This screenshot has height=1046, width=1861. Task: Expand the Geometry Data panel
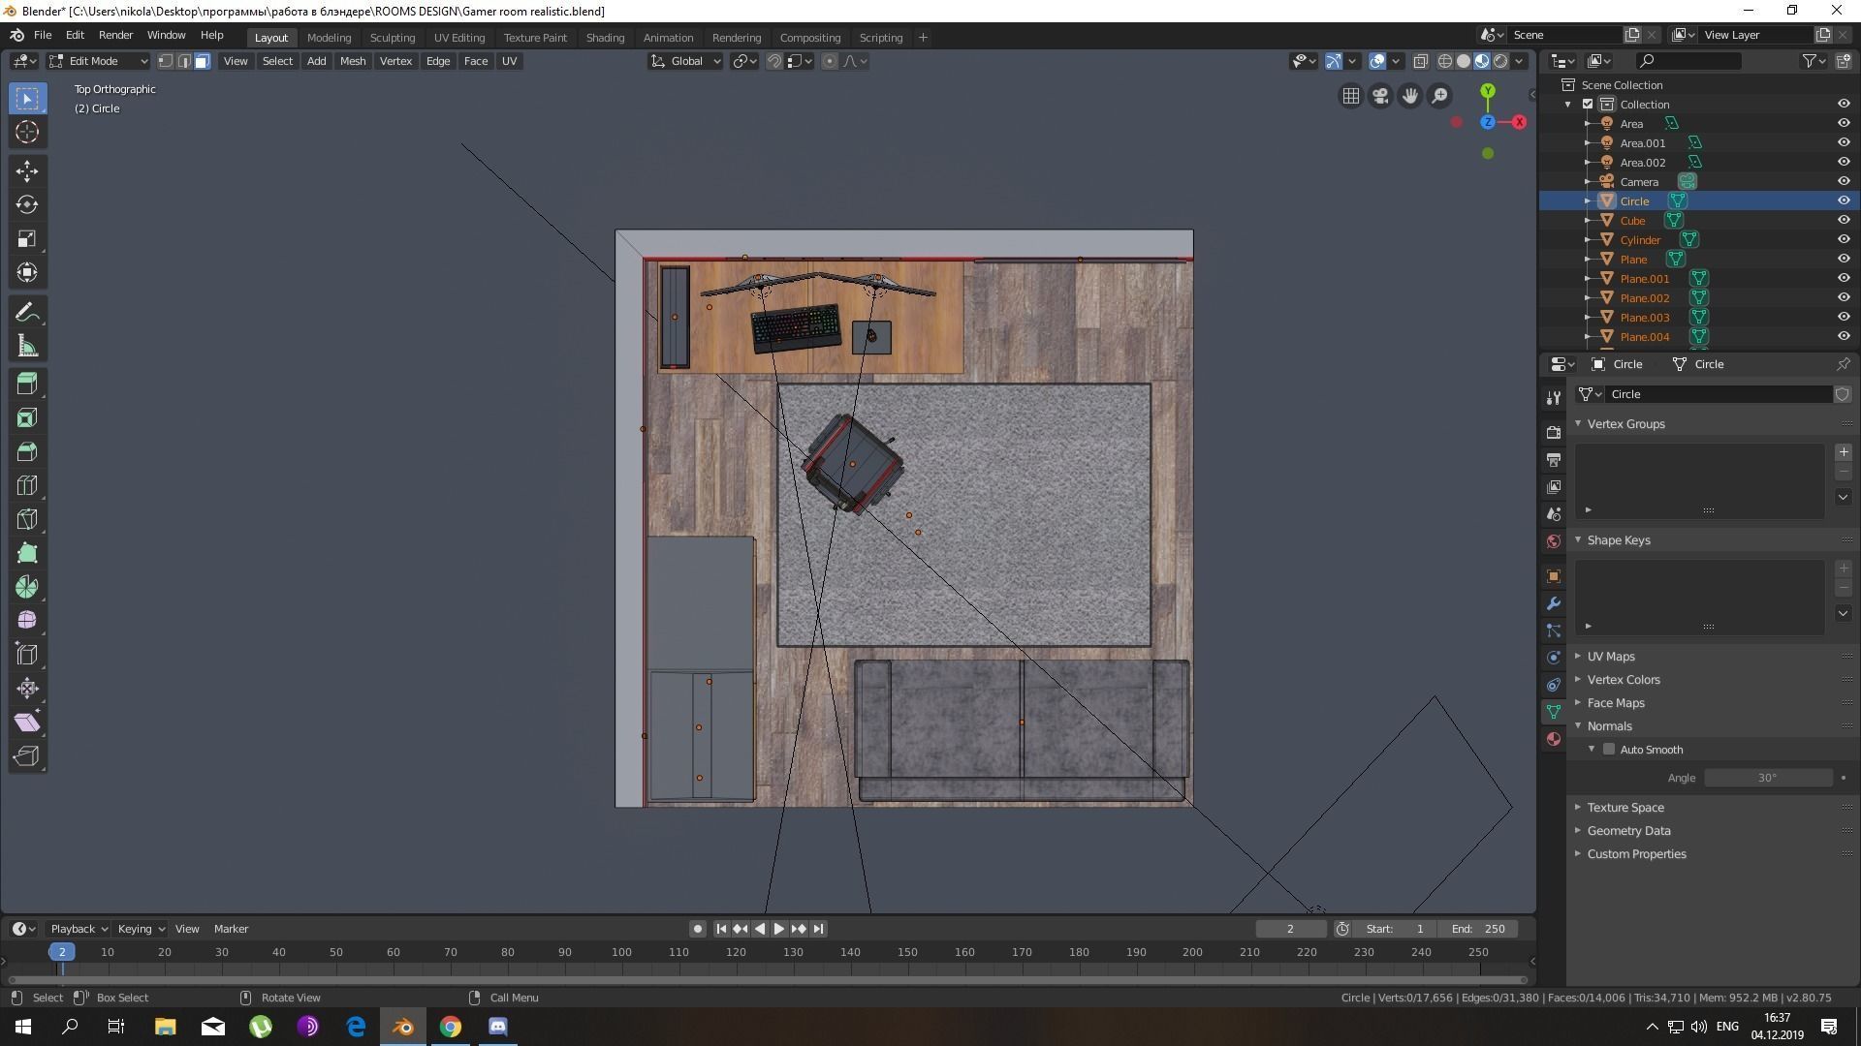tap(1628, 831)
